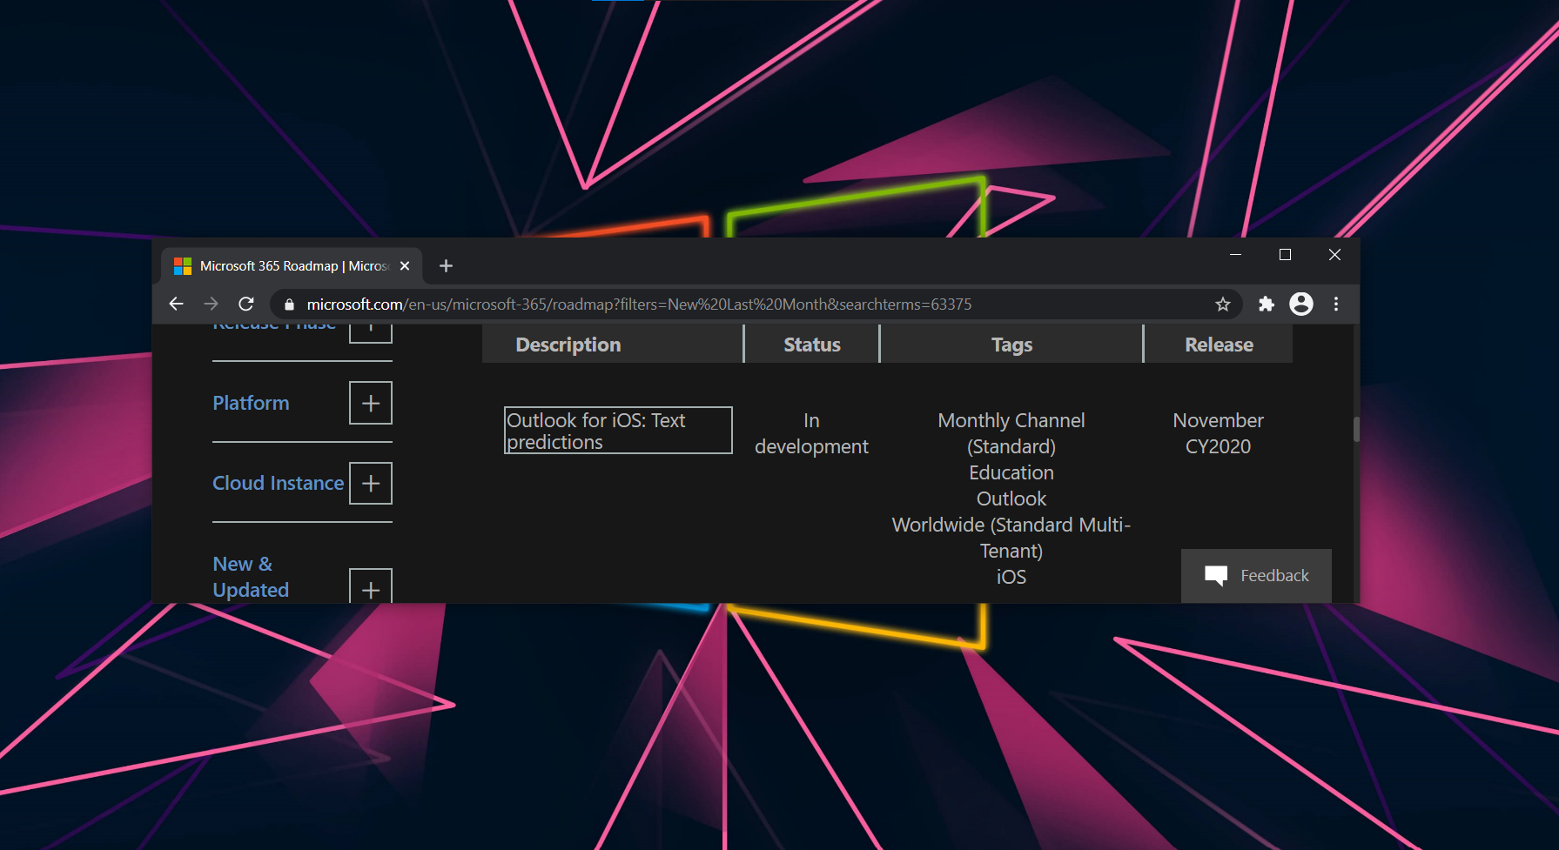Viewport: 1559px width, 850px height.
Task: Sort by the Tags column header
Action: coord(1011,345)
